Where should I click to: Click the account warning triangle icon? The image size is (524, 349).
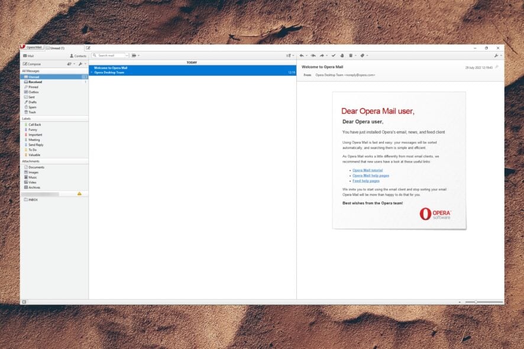coord(79,193)
